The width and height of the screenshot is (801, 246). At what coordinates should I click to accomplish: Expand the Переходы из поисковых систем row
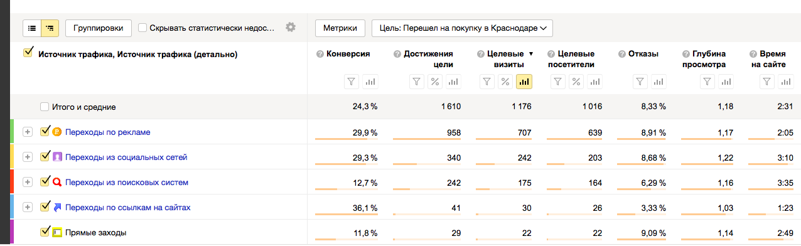[x=27, y=182]
